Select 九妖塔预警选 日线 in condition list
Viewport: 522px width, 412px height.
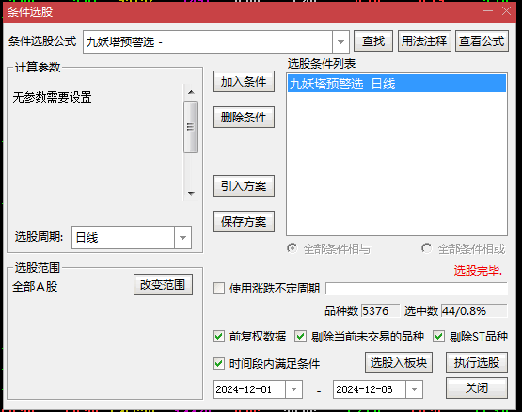[x=397, y=84]
